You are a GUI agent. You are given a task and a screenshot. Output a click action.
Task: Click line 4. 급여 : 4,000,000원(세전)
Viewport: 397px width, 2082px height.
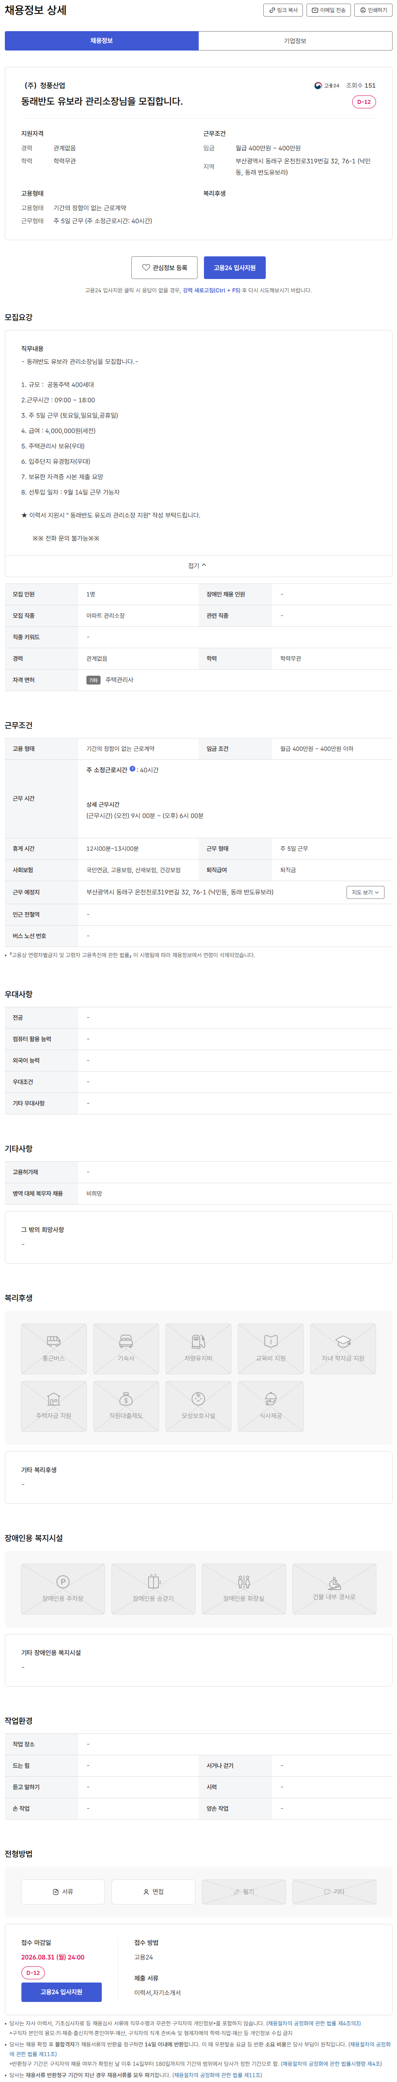pos(58,431)
